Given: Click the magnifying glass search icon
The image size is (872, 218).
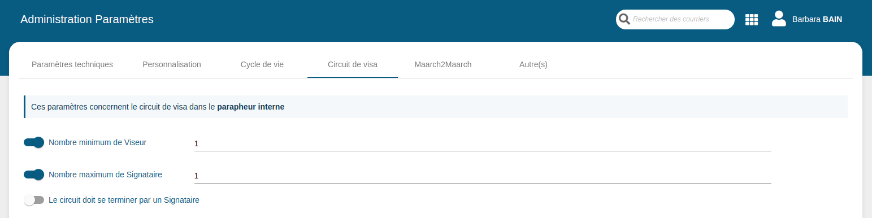Looking at the screenshot, I should click(624, 19).
